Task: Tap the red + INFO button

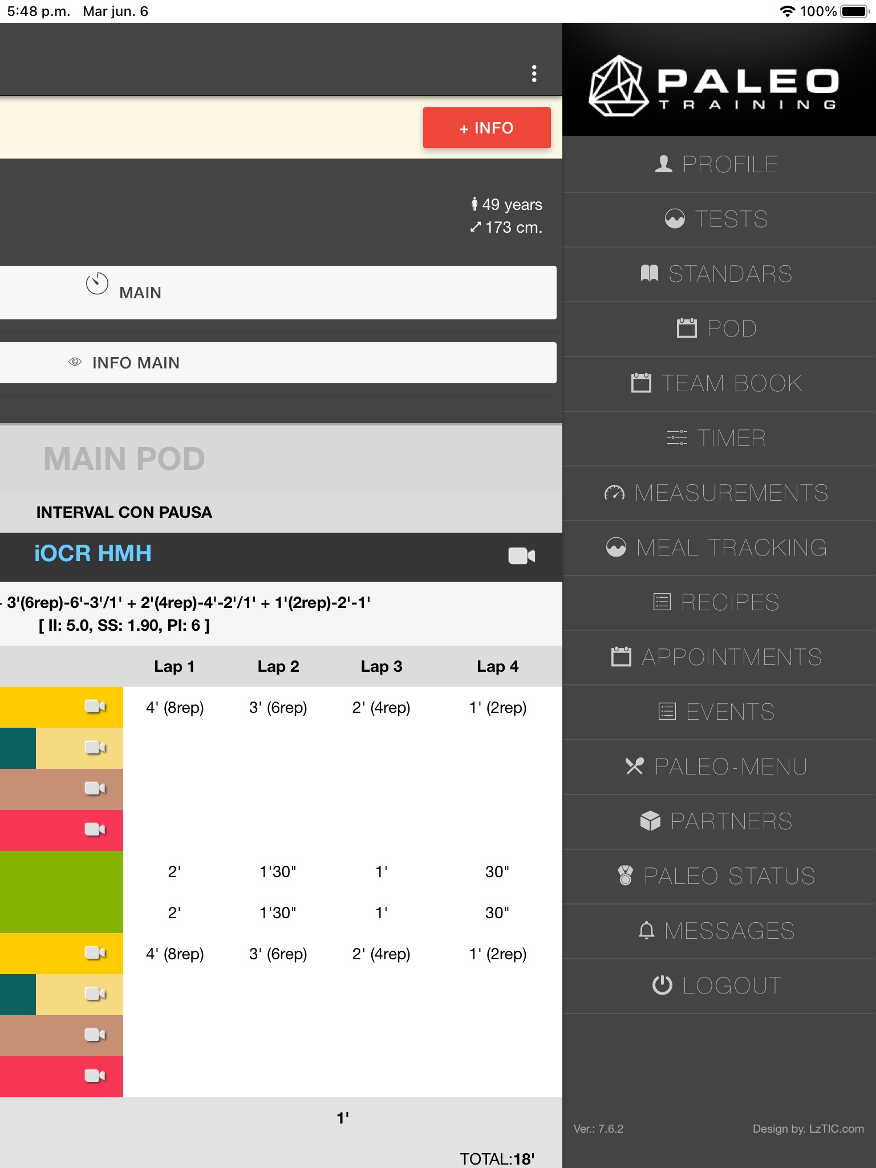Action: [x=486, y=128]
